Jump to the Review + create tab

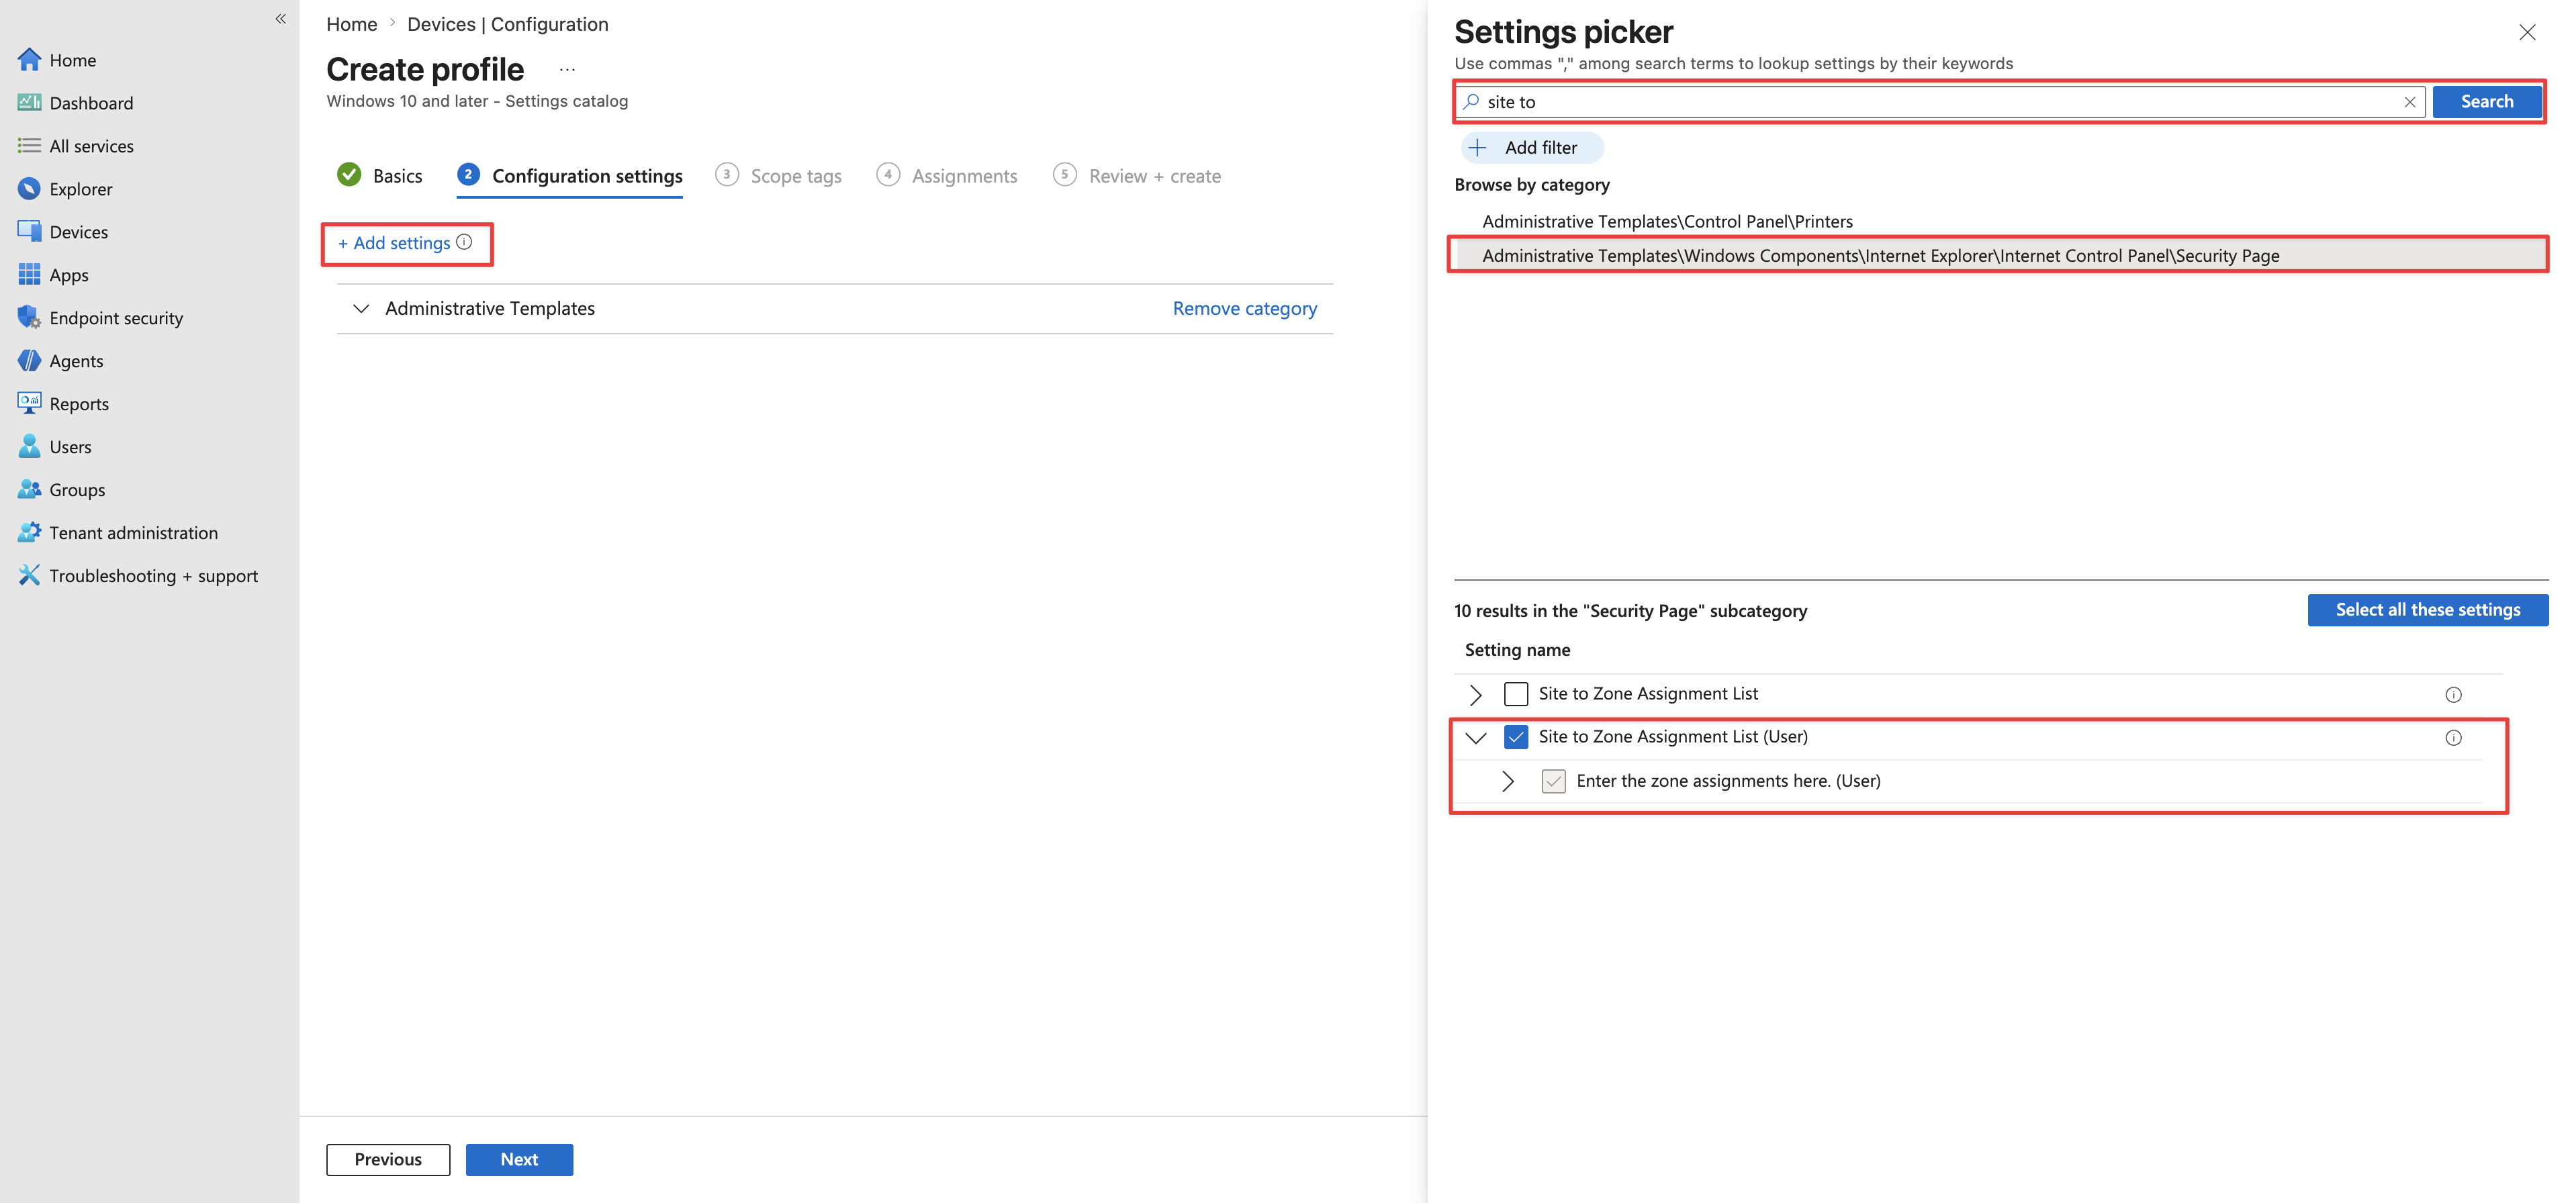click(1137, 176)
